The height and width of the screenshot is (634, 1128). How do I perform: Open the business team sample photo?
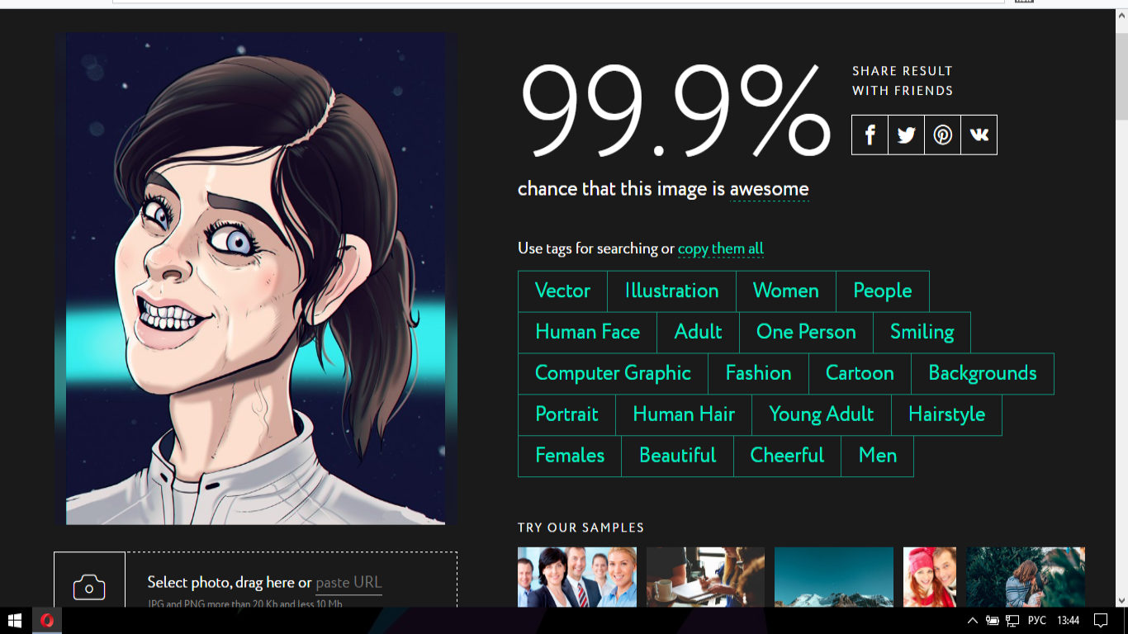tap(577, 577)
